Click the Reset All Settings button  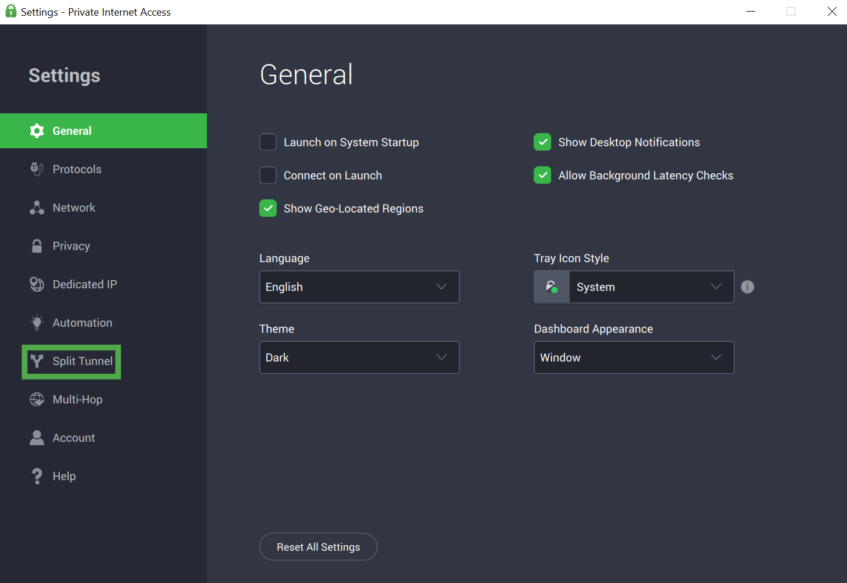pos(318,547)
